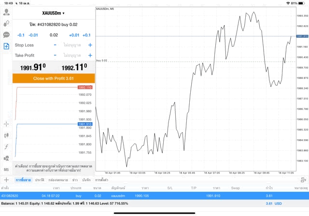The width and height of the screenshot is (309, 216).
Task: Click the 1991.910 chart price marker
Action: pyautogui.click(x=302, y=36)
